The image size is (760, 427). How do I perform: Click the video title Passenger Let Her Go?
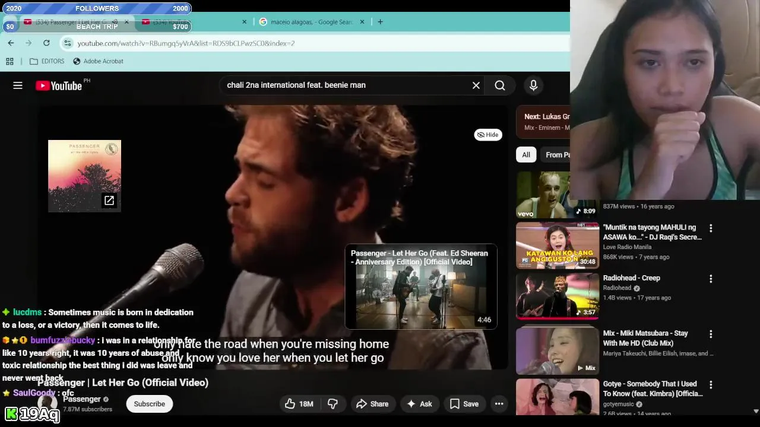(123, 383)
